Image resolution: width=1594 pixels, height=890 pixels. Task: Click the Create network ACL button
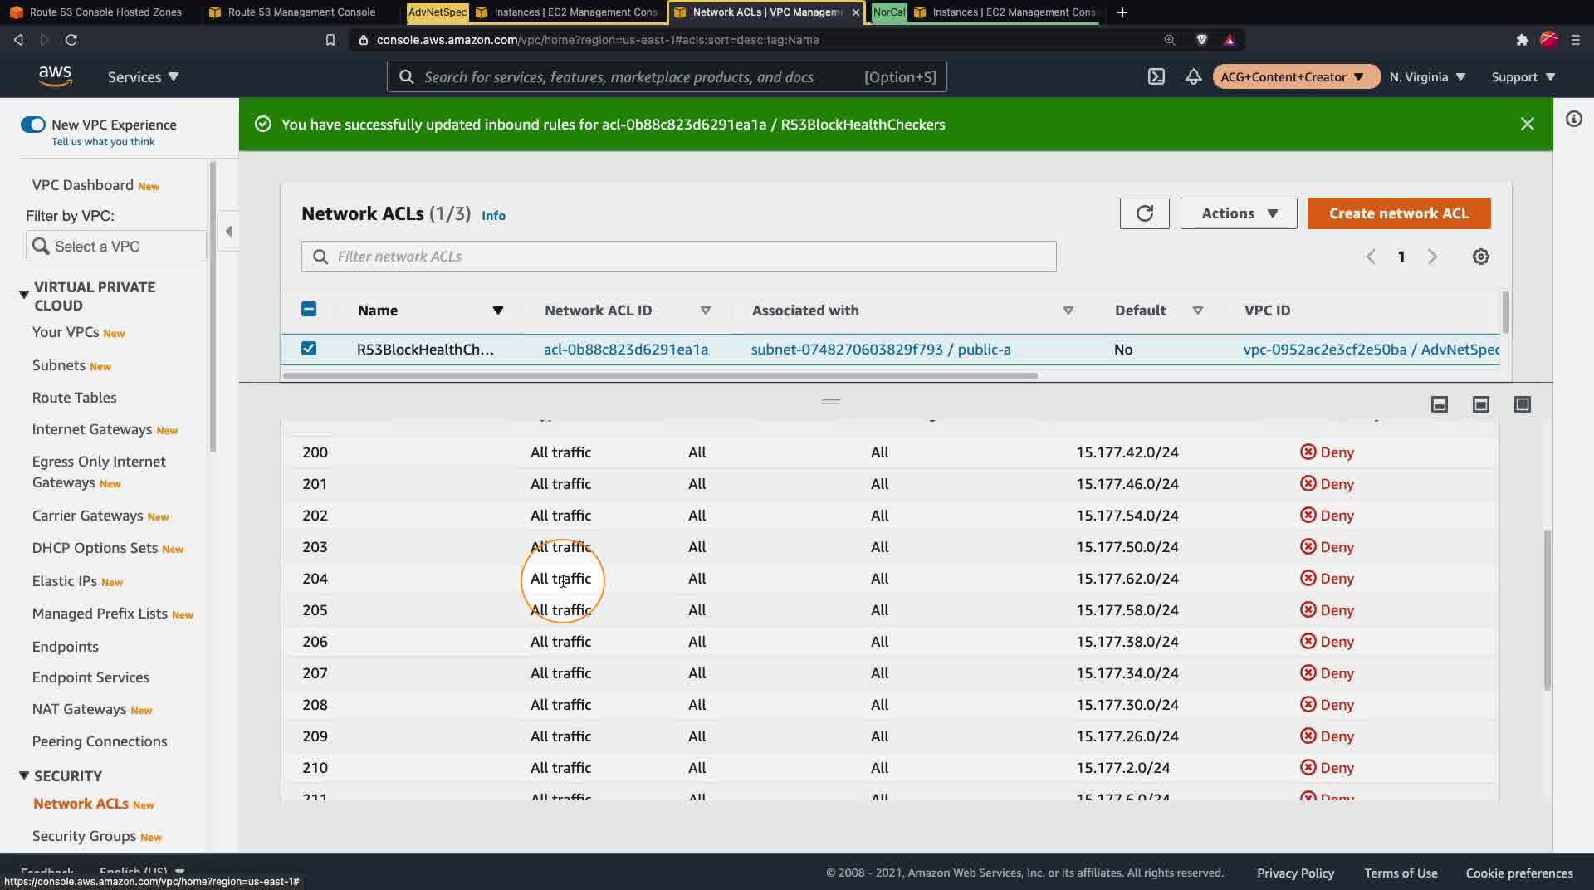[x=1398, y=213]
